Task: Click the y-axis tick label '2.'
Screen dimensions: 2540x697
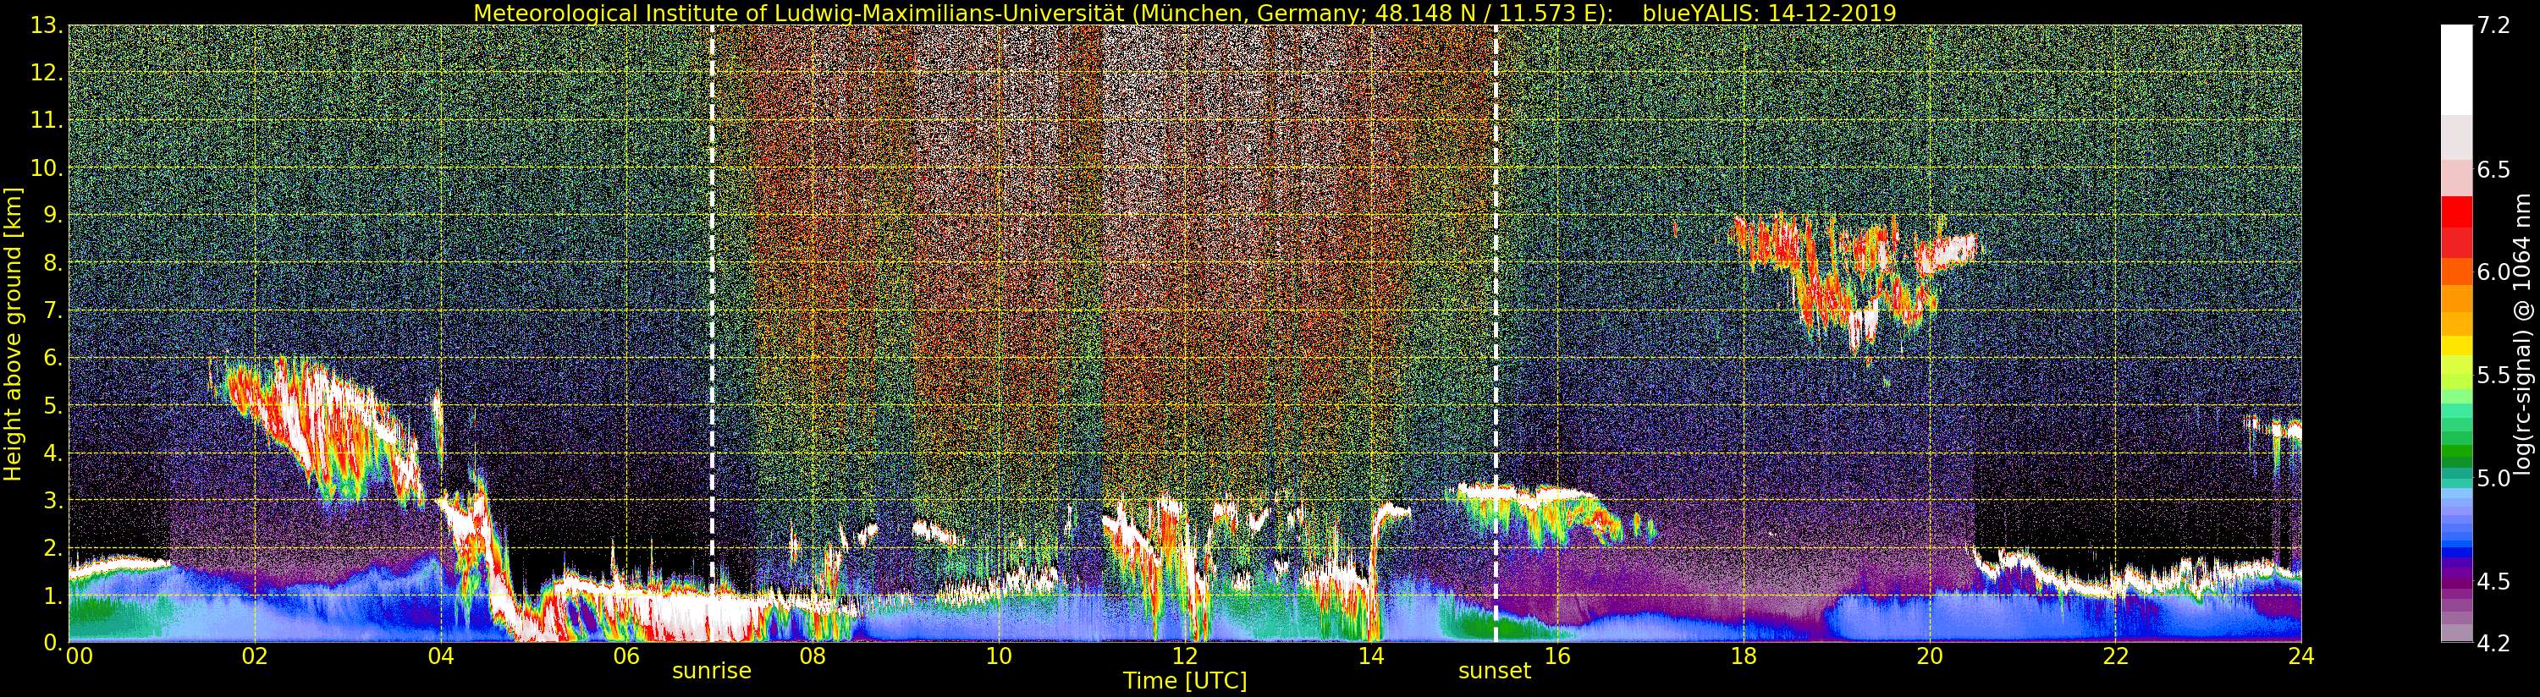Action: pos(52,547)
